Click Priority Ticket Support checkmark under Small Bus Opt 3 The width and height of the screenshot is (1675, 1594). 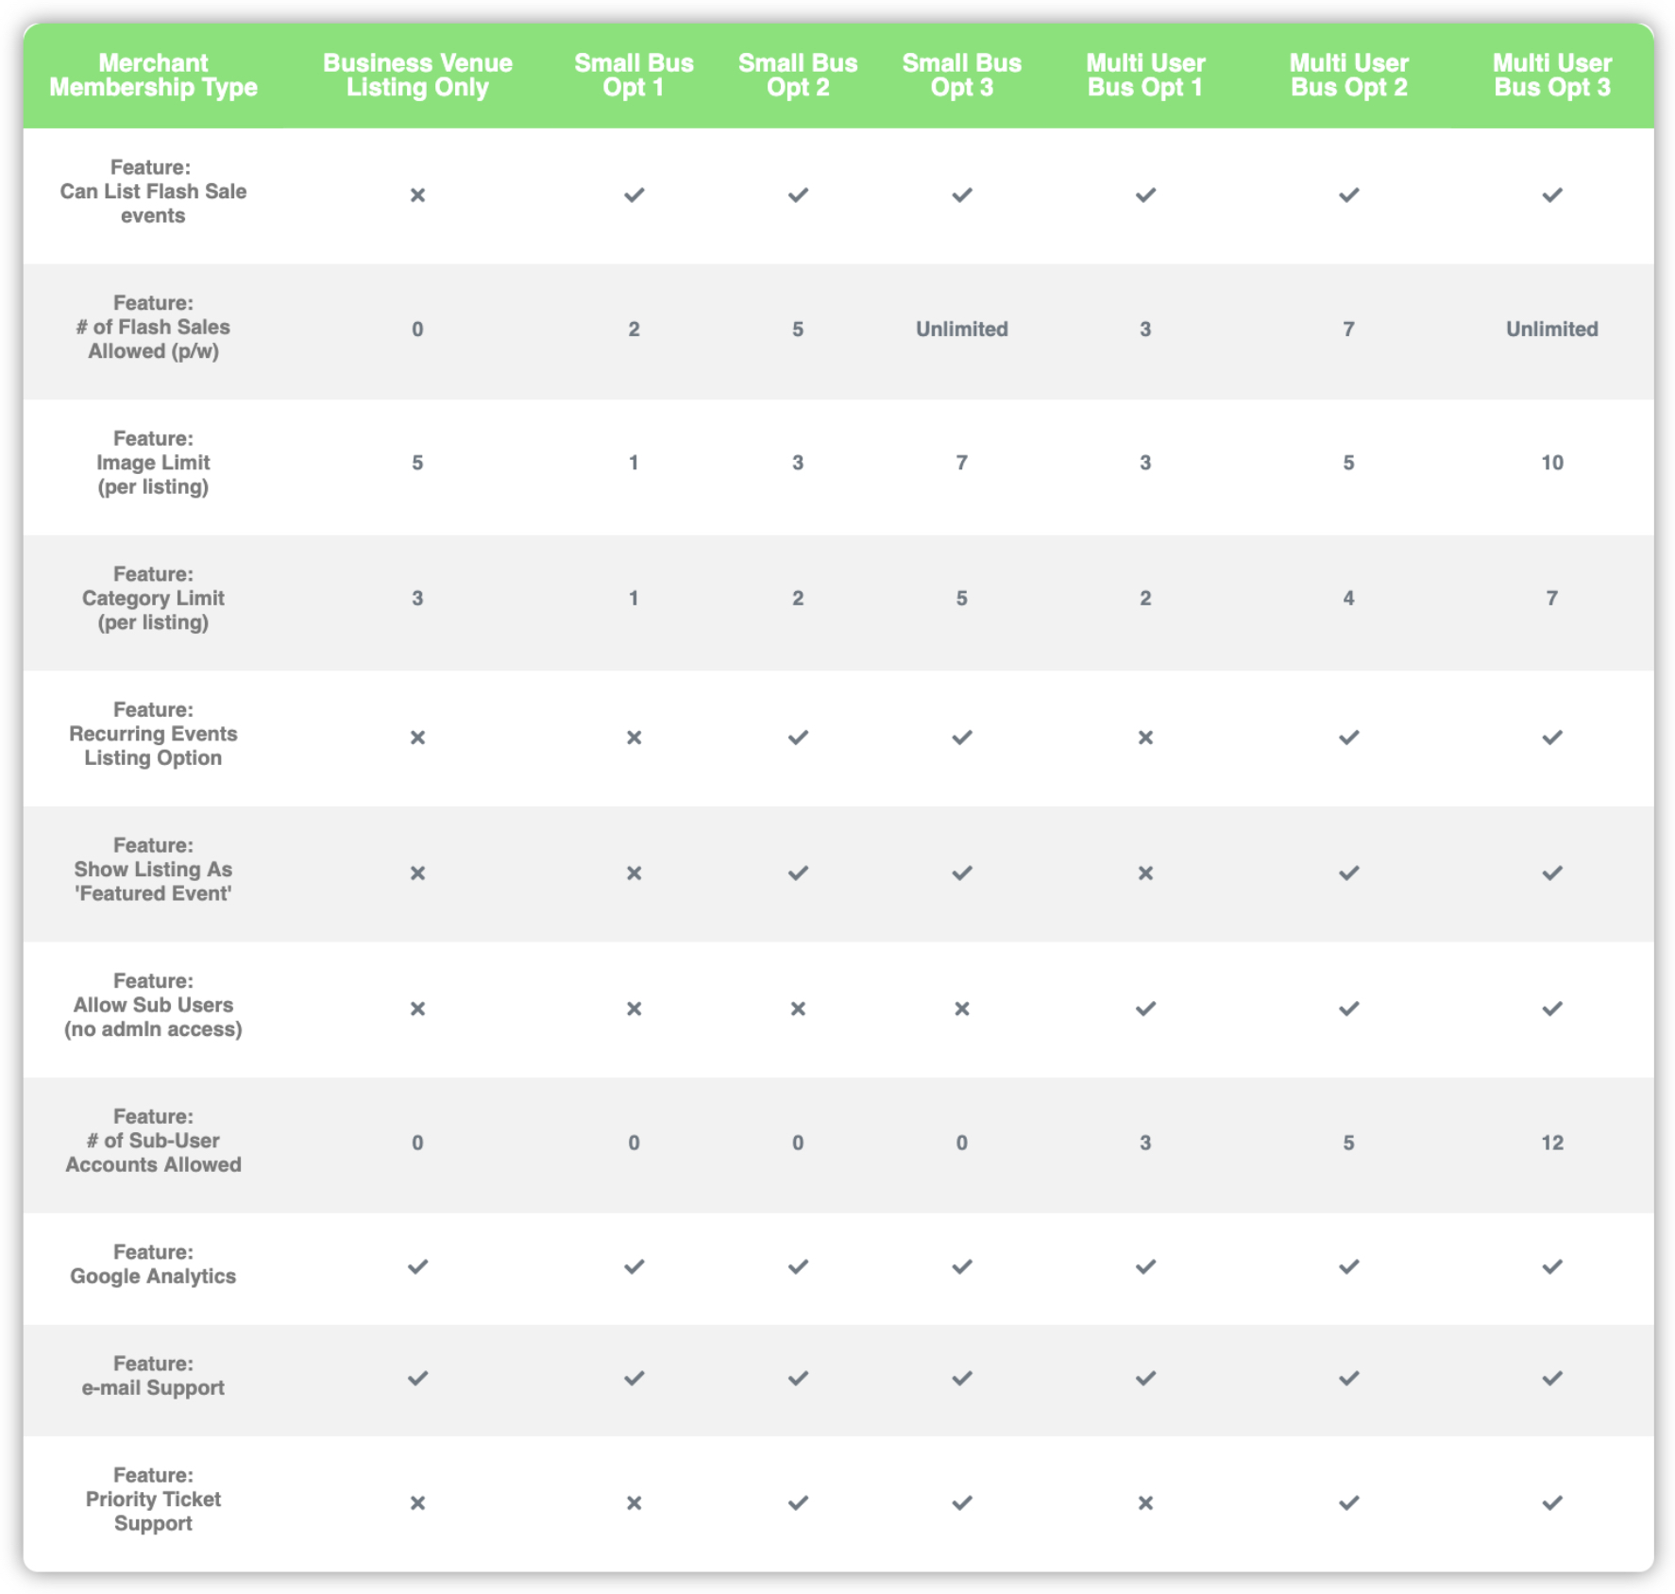tap(961, 1503)
